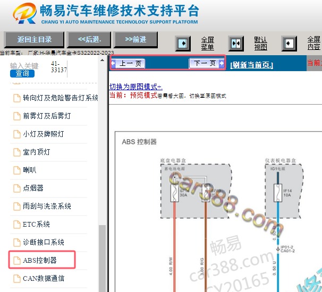Switch to original image mode link
This screenshot has width=322, height=292.
tap(136, 87)
